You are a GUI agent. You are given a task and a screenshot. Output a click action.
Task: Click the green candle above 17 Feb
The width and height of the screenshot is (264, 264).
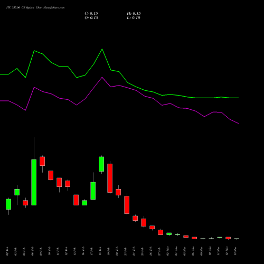(x=93, y=191)
